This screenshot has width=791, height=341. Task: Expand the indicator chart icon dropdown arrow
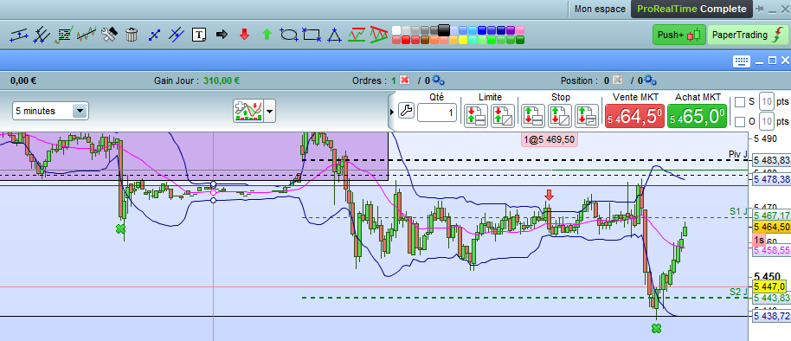coord(270,111)
